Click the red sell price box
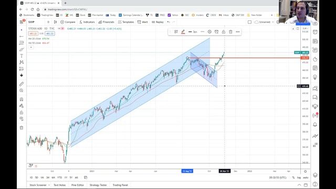Image resolution: width=336 pixels, height=189 pixels. (33, 34)
